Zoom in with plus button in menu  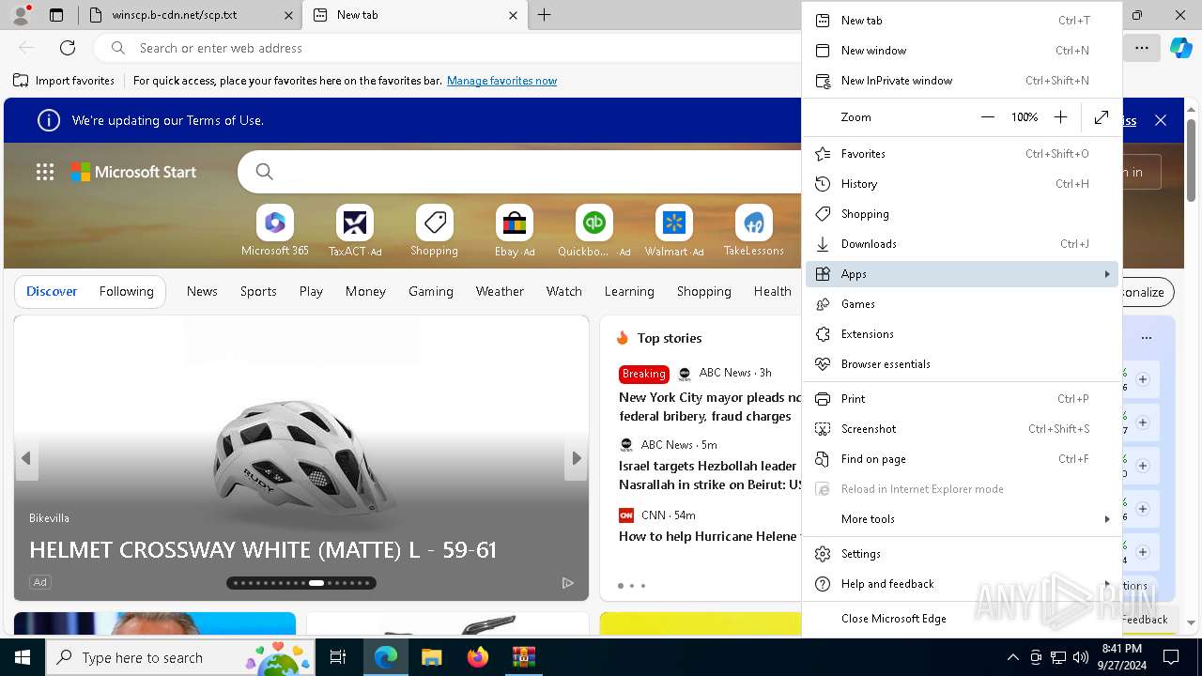(1060, 117)
